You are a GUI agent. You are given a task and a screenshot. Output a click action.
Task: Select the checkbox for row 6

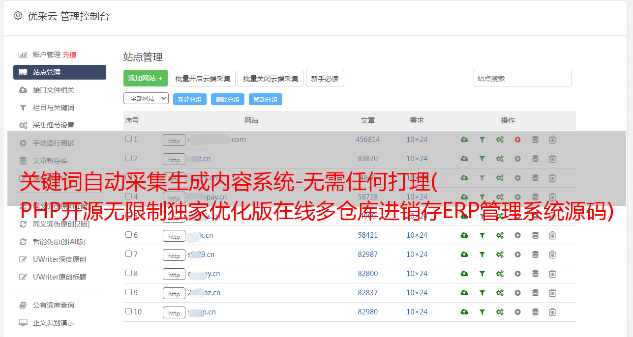(128, 235)
